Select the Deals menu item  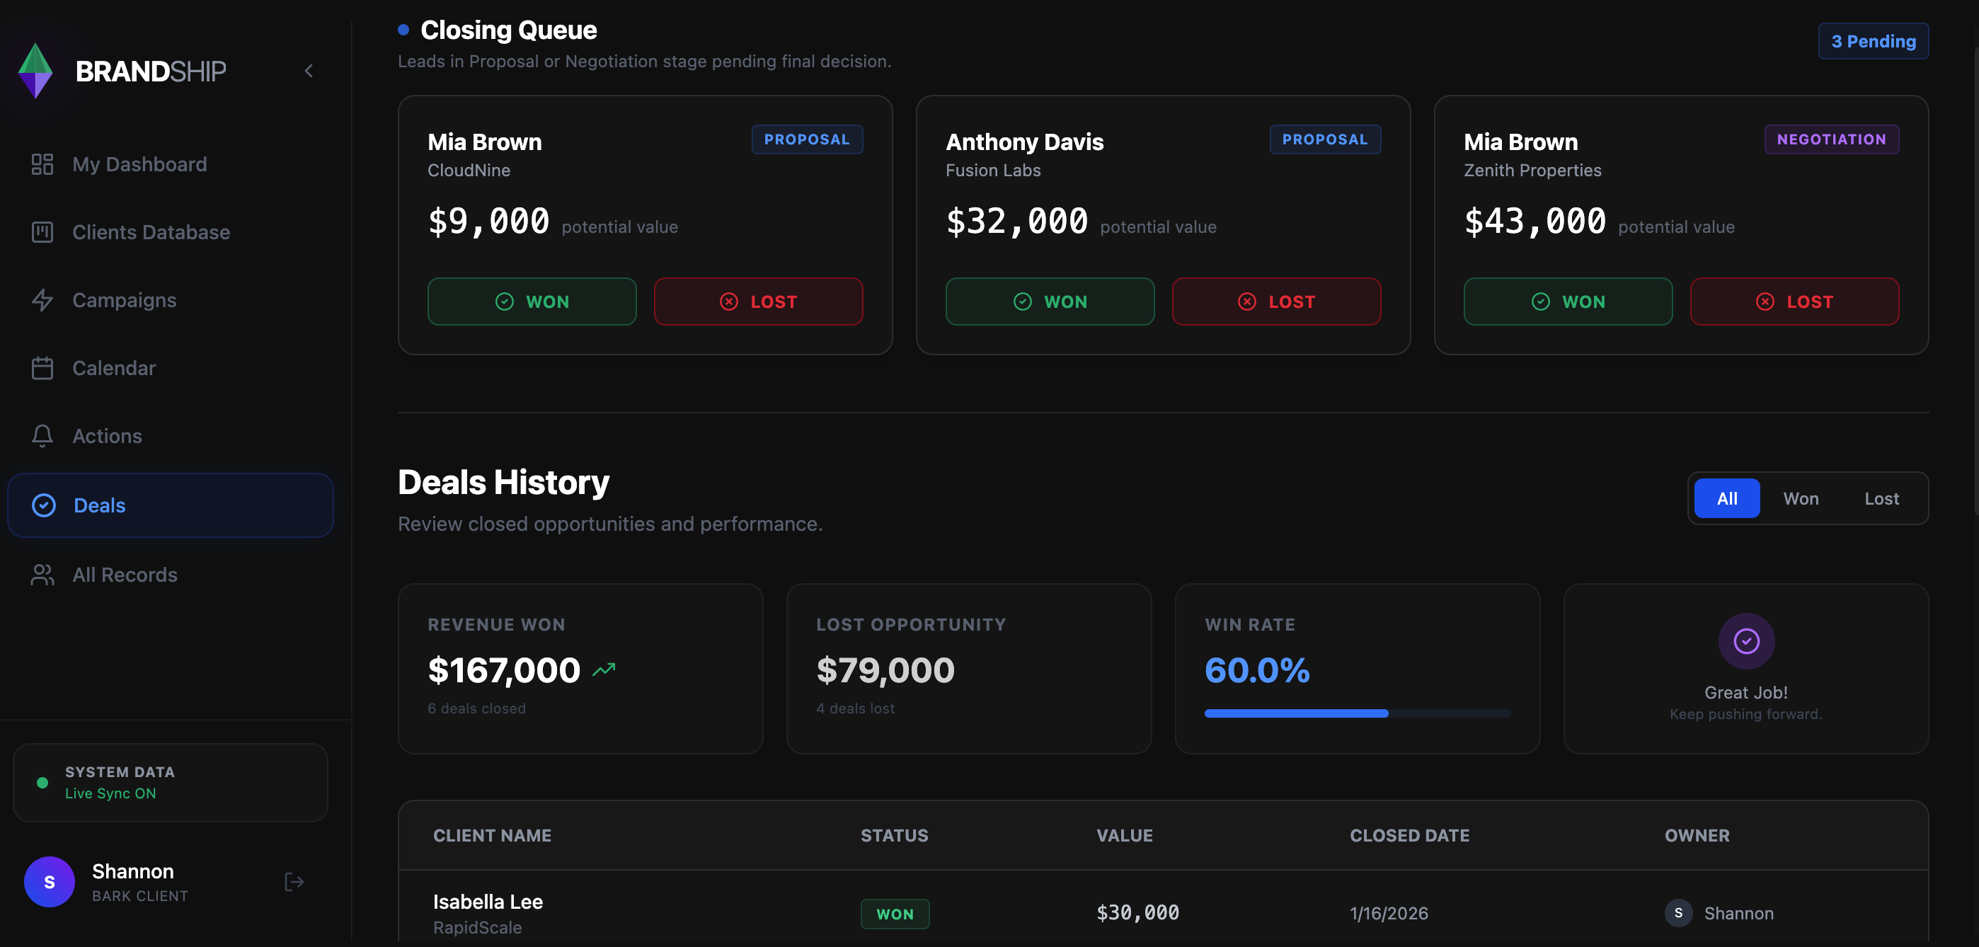(x=171, y=505)
